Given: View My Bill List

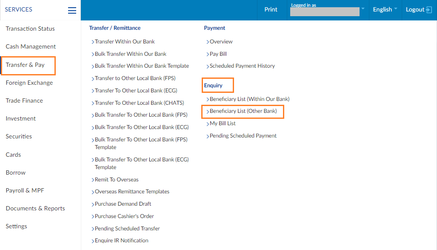Looking at the screenshot, I should point(223,124).
